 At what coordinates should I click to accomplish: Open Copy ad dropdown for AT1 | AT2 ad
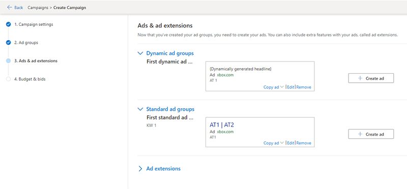[282, 143]
